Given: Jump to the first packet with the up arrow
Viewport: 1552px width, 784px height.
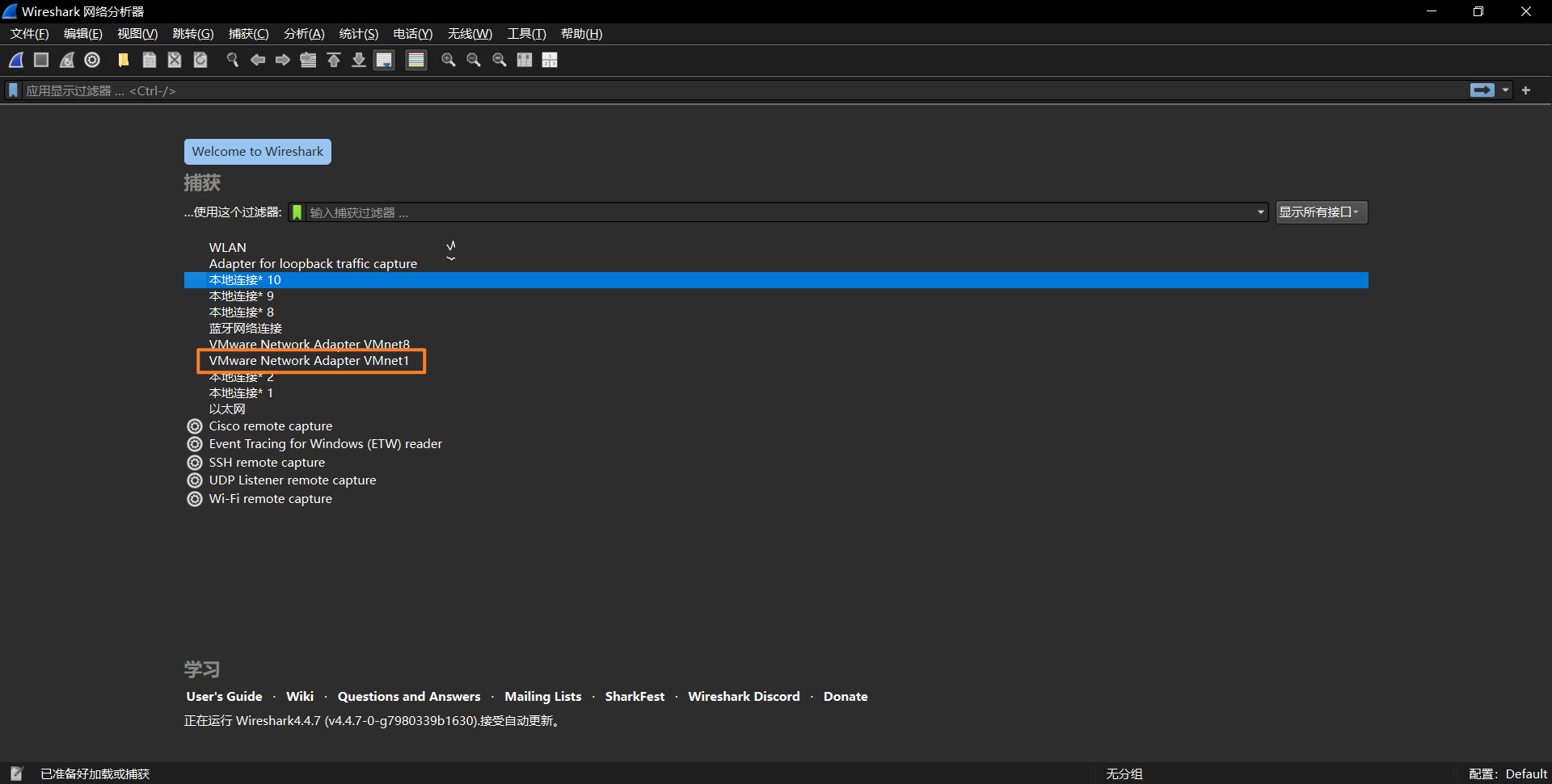Looking at the screenshot, I should click(334, 60).
